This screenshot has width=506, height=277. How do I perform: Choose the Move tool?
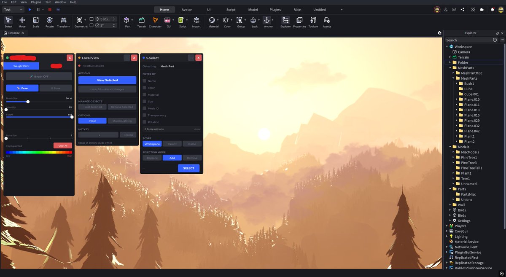(x=22, y=22)
